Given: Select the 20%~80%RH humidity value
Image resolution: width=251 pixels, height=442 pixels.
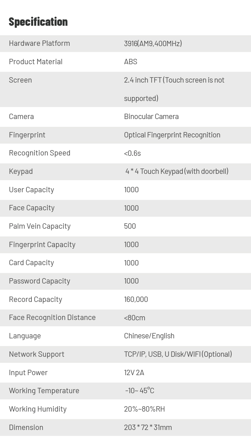Looking at the screenshot, I should coord(144,409).
